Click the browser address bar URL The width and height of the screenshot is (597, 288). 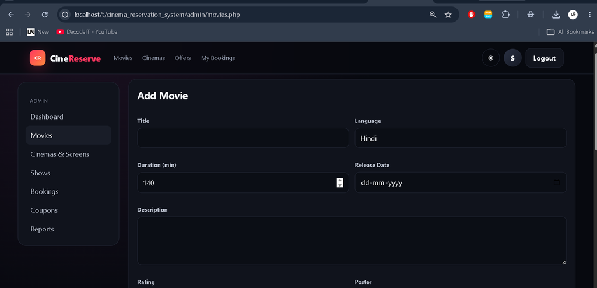tap(157, 15)
